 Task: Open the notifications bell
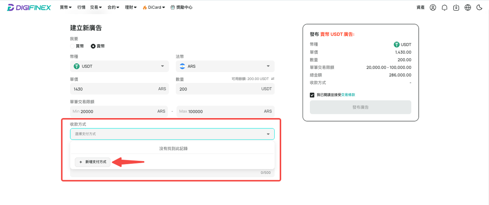tap(444, 7)
